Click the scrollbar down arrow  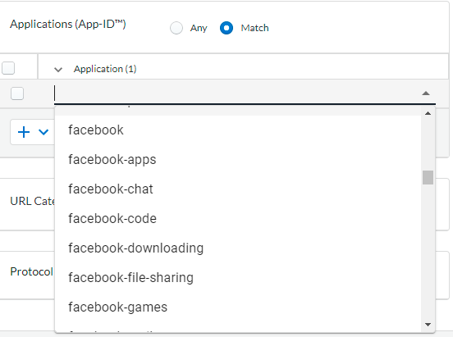tap(428, 325)
